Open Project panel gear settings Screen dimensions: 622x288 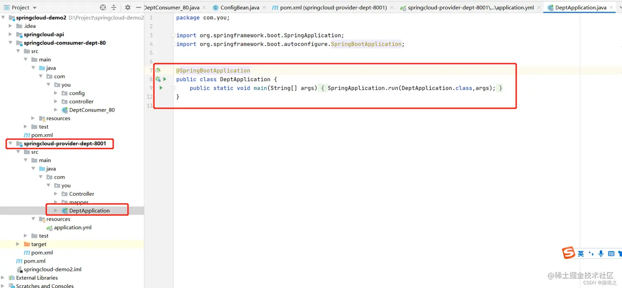point(128,7)
